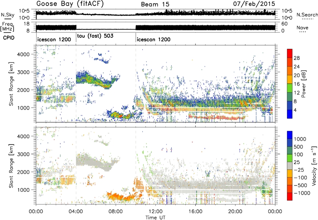Click the red power streak near 18:00
Viewport: 318px width, 220px height.
[x=217, y=117]
